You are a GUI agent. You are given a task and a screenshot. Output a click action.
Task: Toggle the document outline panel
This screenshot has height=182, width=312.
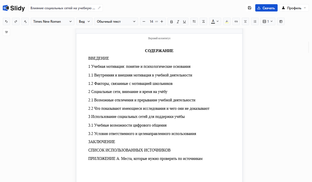(6, 32)
